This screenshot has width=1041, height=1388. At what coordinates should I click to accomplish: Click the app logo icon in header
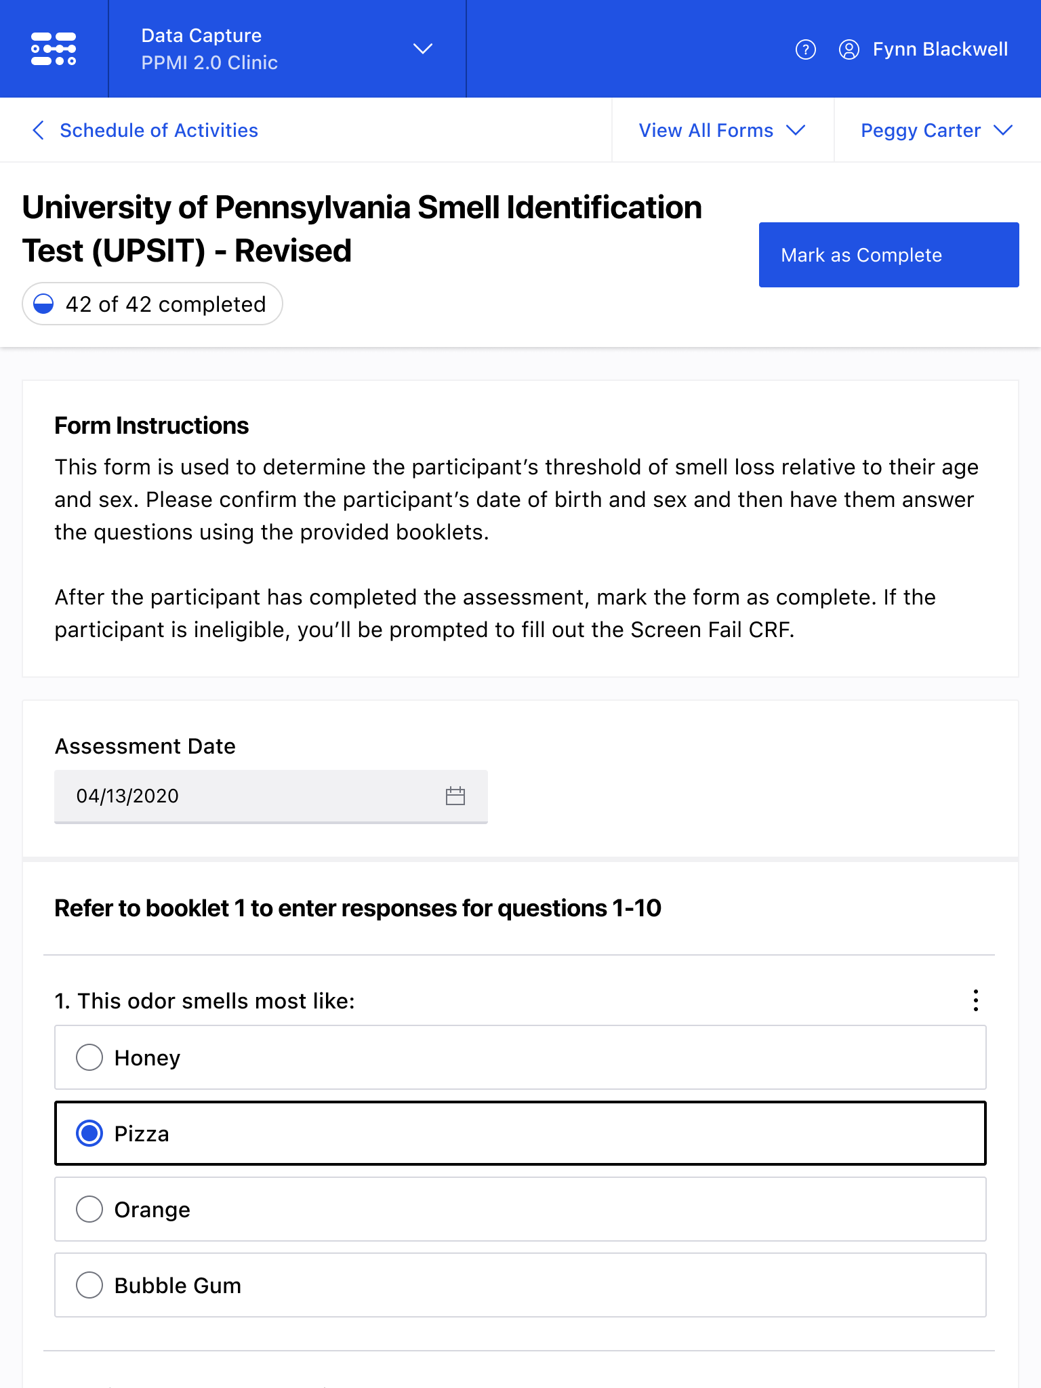(54, 49)
